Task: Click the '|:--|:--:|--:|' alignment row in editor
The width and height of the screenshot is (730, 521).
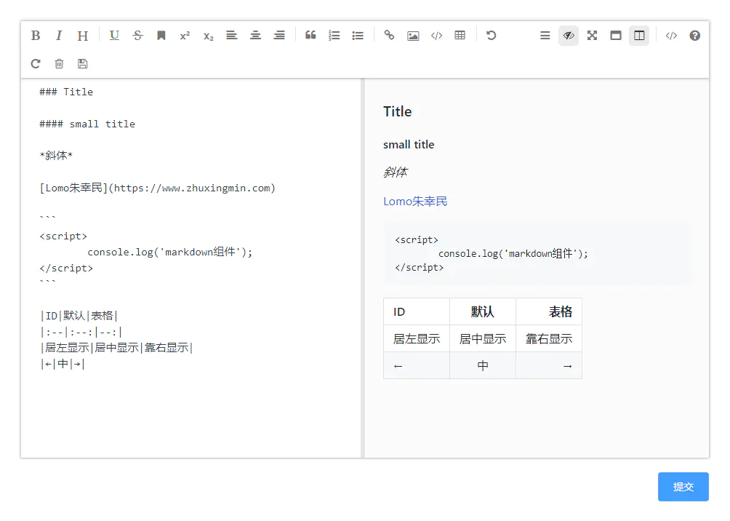Action: [81, 333]
